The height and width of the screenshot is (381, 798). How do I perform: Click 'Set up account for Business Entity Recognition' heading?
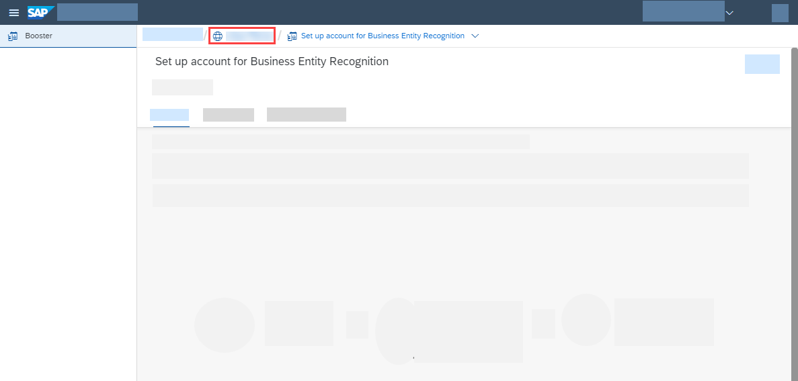click(272, 62)
